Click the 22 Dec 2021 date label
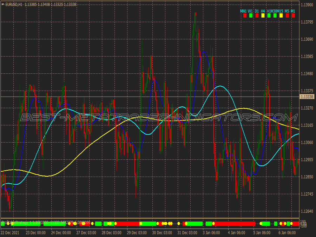The height and width of the screenshot is (237, 316). tap(10, 233)
